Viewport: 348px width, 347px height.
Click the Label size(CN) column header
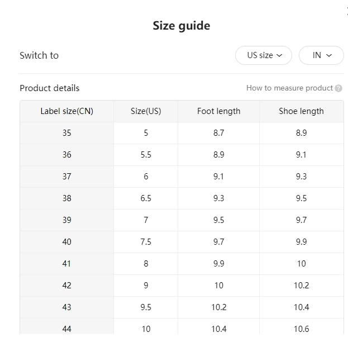pos(67,111)
